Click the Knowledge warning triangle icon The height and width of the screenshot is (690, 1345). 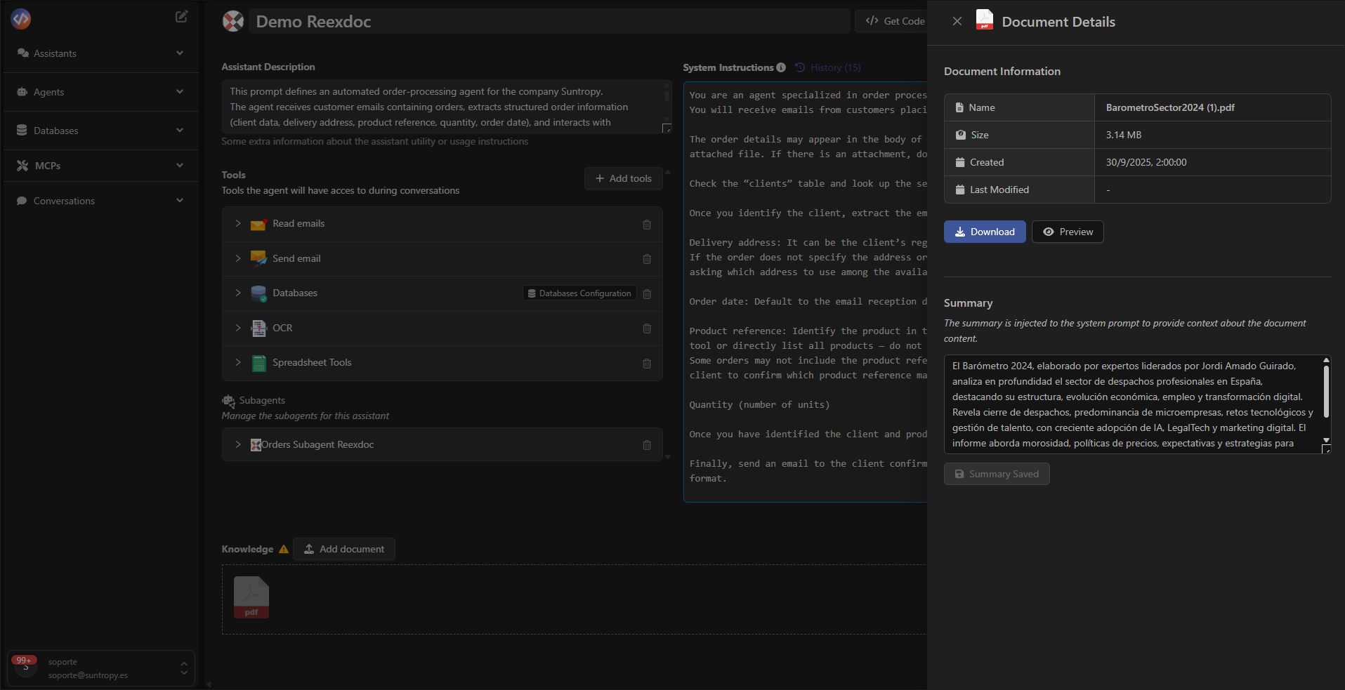[284, 549]
